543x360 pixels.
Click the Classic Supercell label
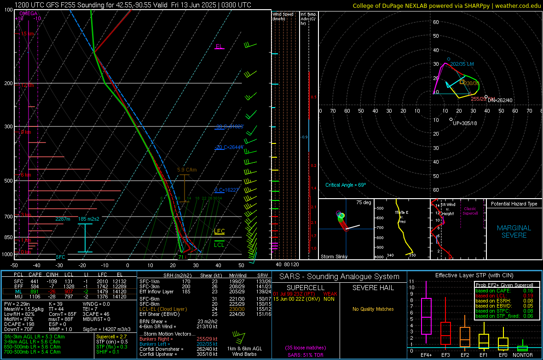click(470, 211)
